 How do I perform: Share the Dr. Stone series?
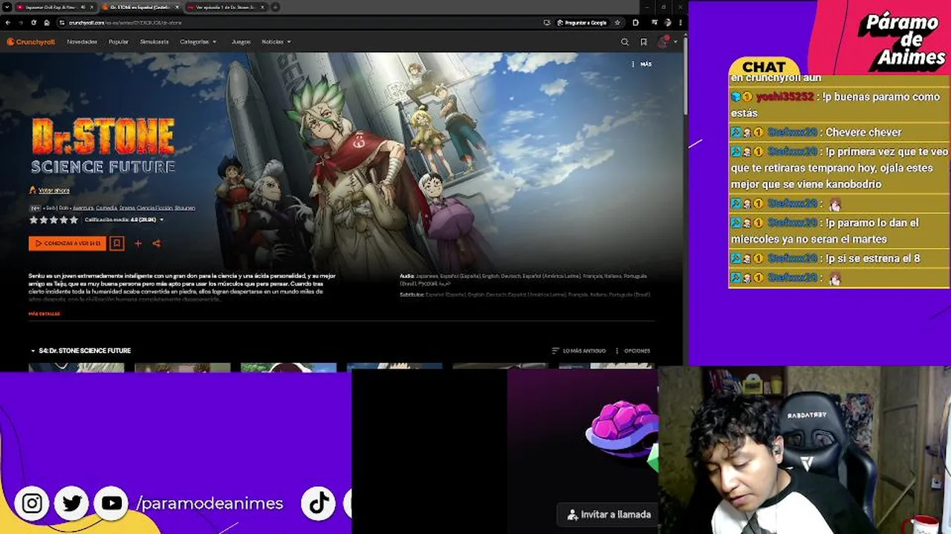[156, 243]
